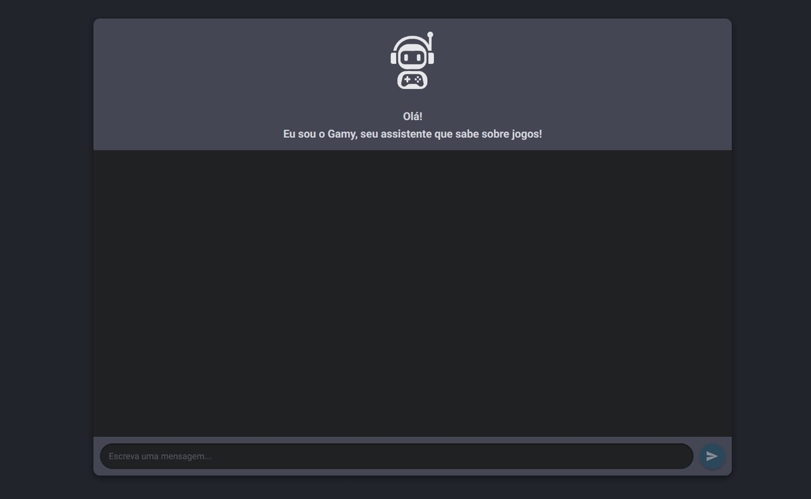Focus the "Escreva uma mensagem..." input field
Image resolution: width=811 pixels, height=499 pixels.
coord(395,456)
